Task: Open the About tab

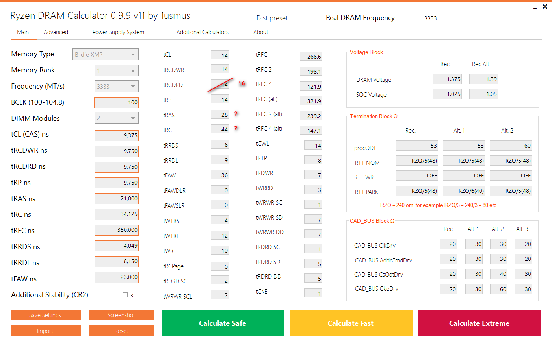Action: 261,32
